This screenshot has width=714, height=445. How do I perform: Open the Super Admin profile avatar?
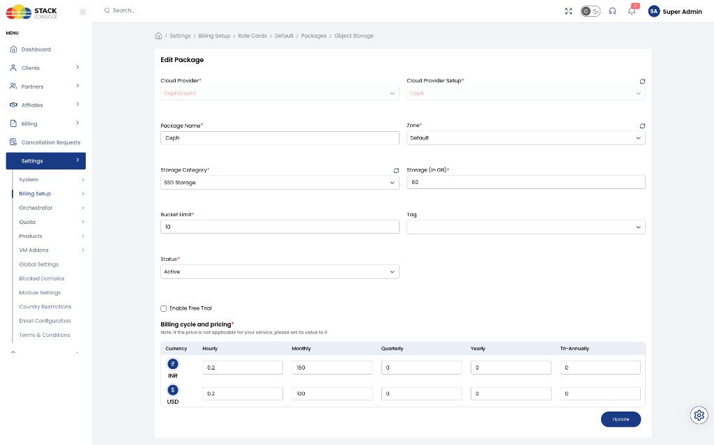[x=654, y=11]
